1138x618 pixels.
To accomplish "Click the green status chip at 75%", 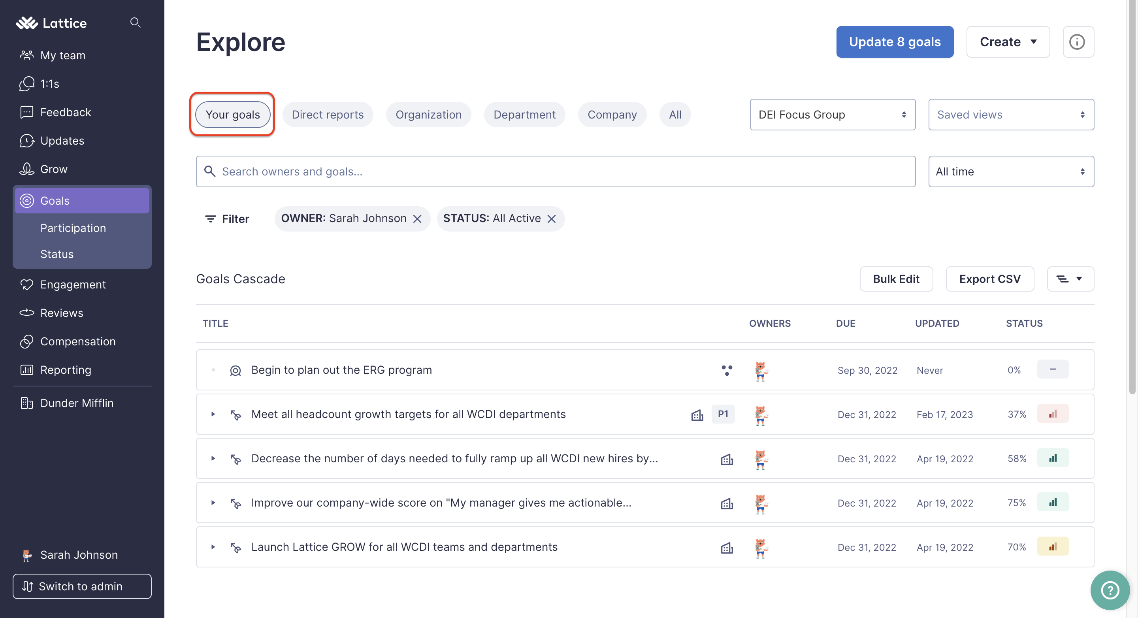I will coord(1053,502).
